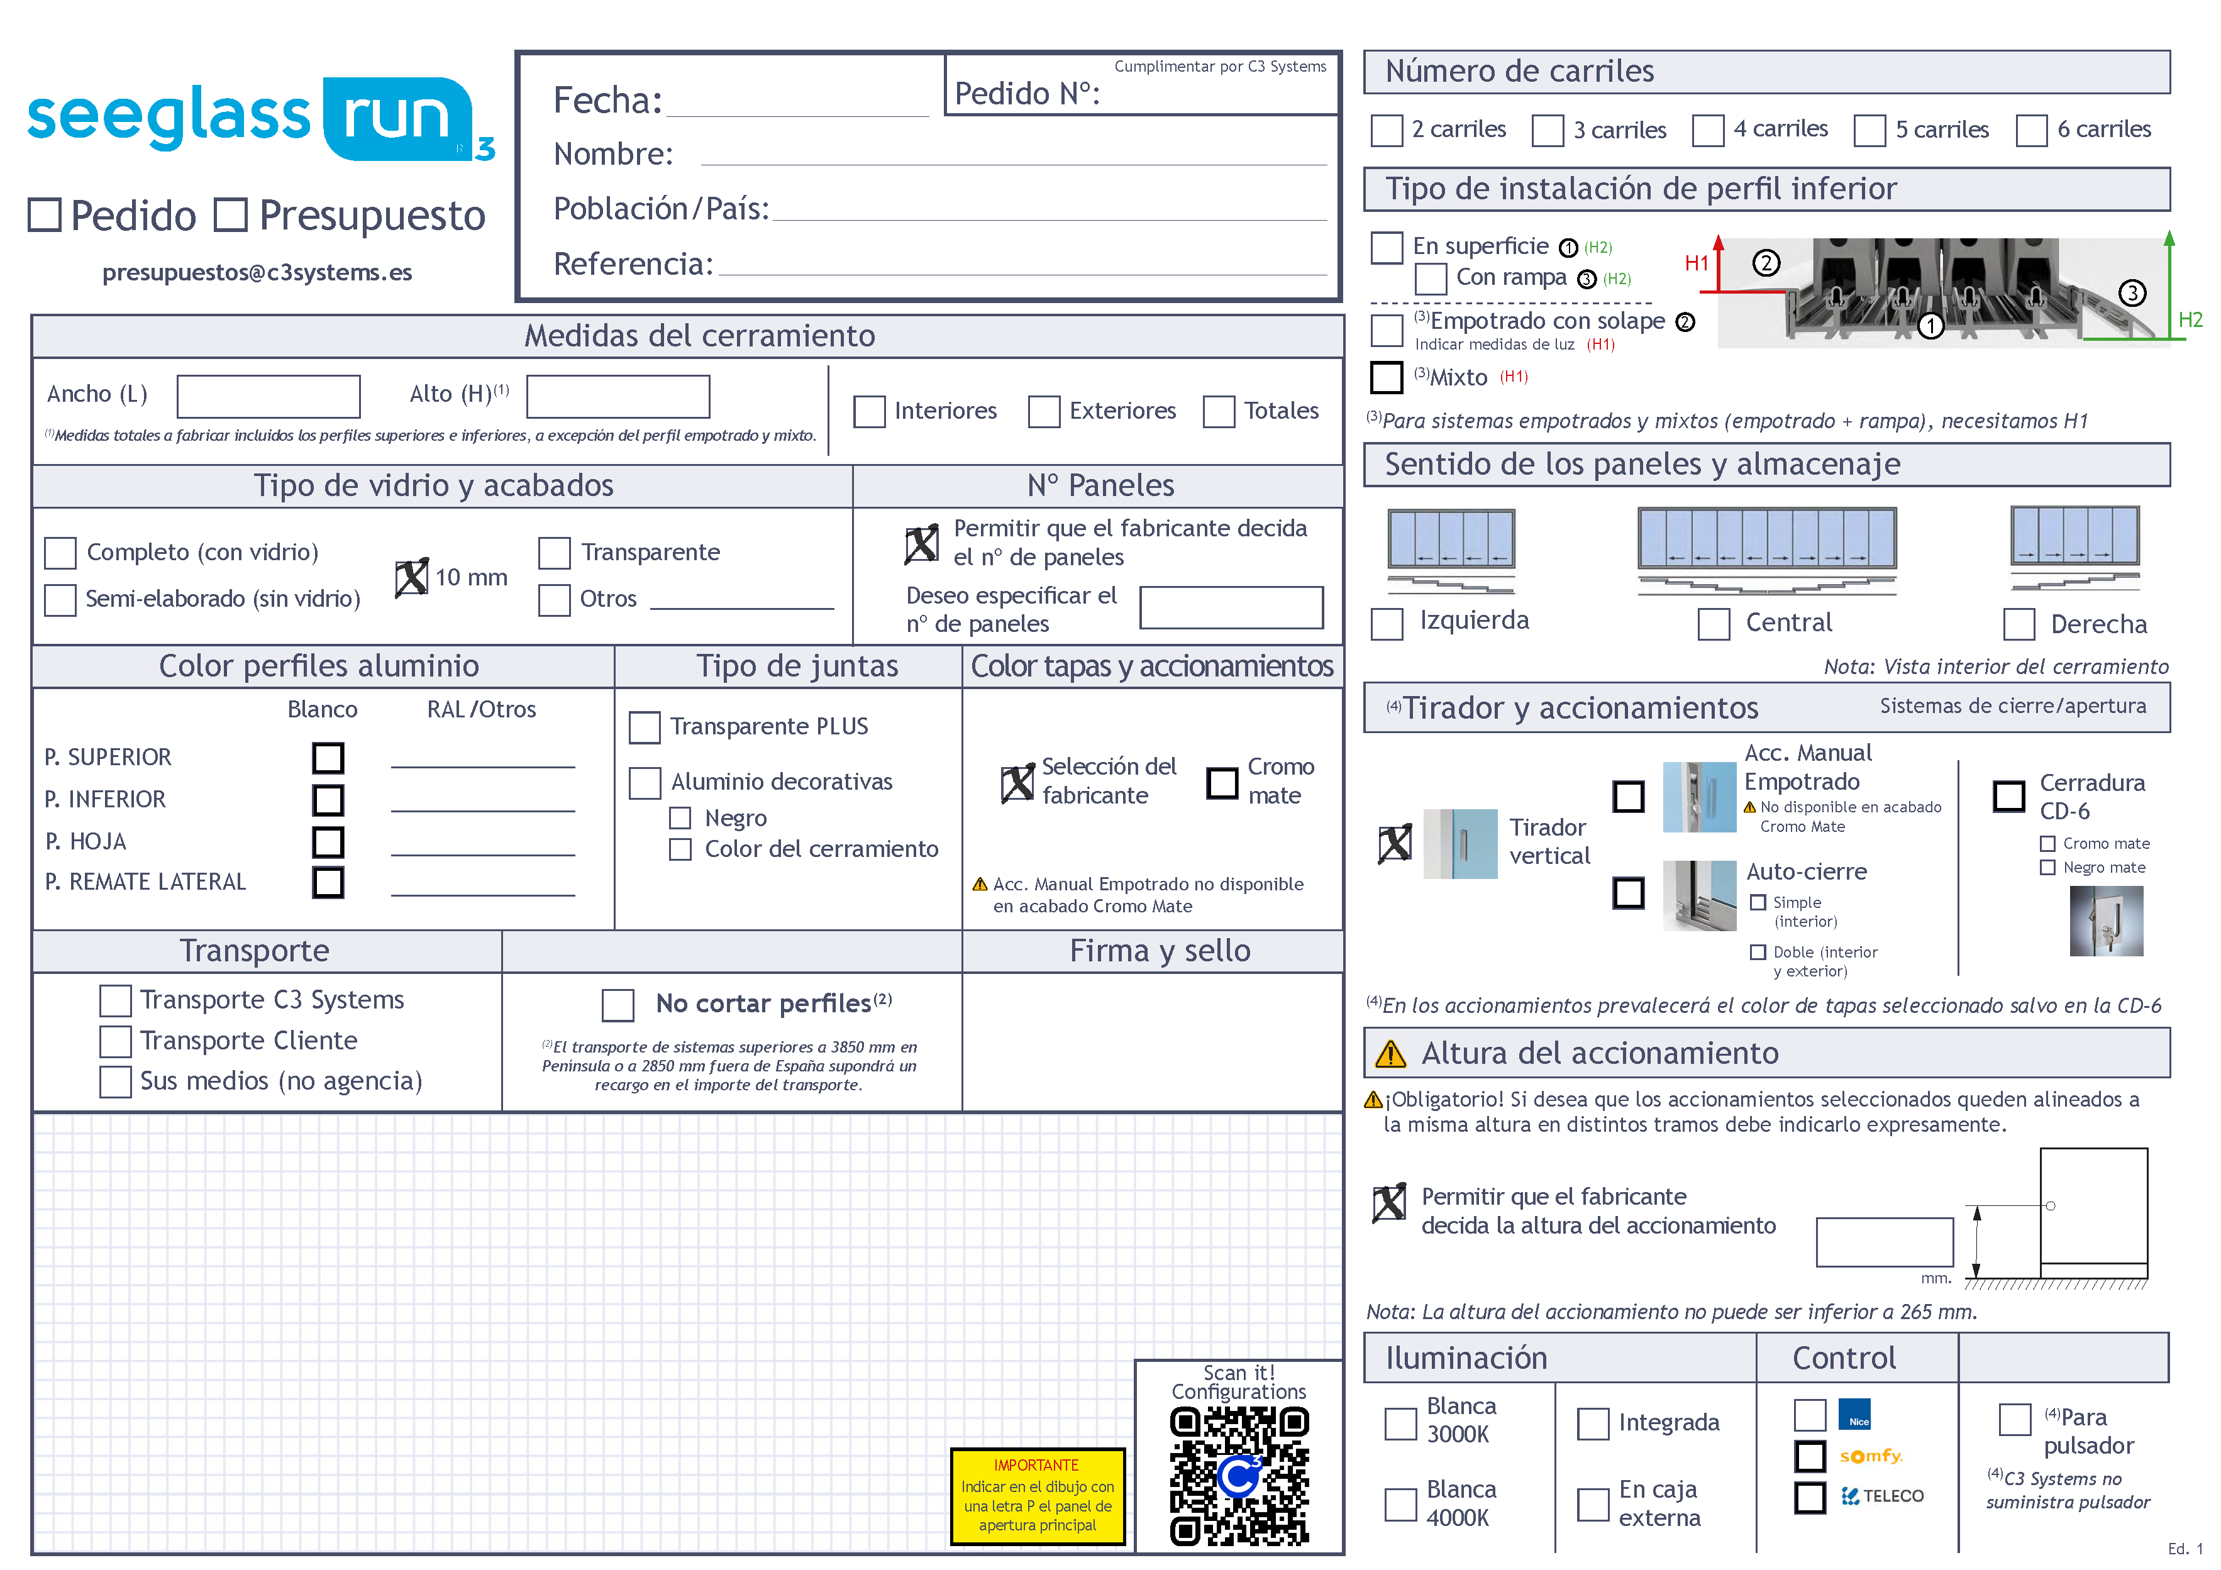Viewport: 2221px width, 1570px height.
Task: Check Blanco for P. REMATE LATERAL
Action: 328,882
